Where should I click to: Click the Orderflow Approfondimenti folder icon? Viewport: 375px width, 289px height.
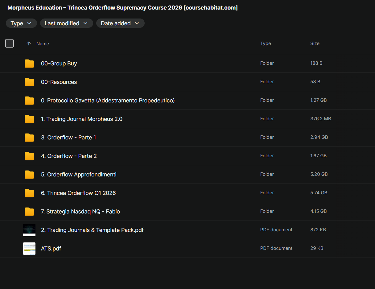click(x=29, y=175)
